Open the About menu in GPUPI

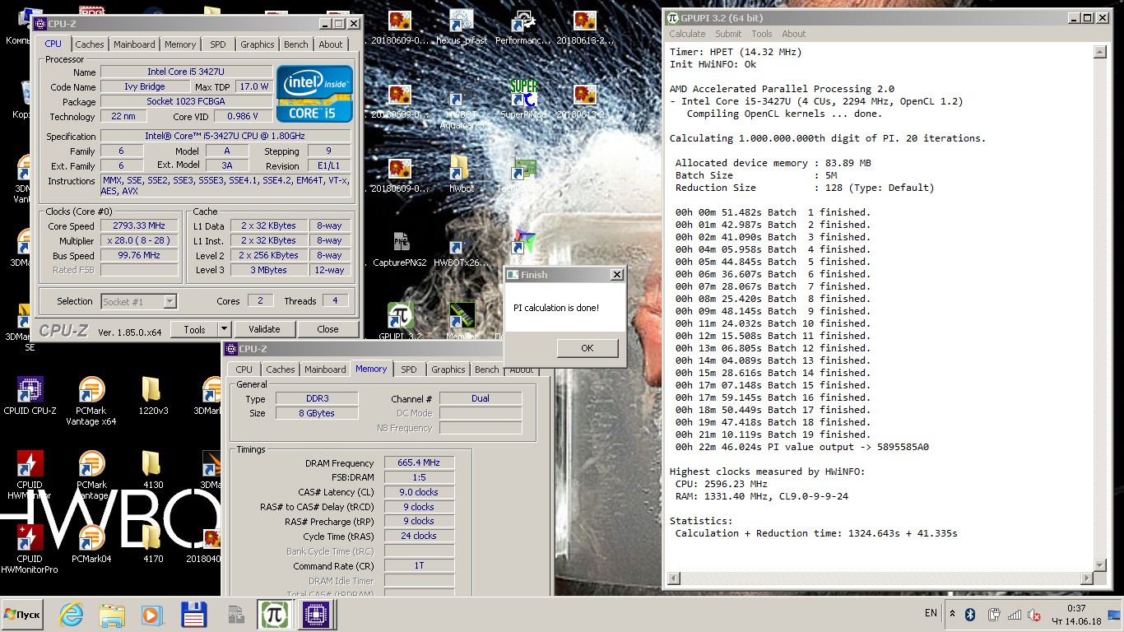[794, 34]
